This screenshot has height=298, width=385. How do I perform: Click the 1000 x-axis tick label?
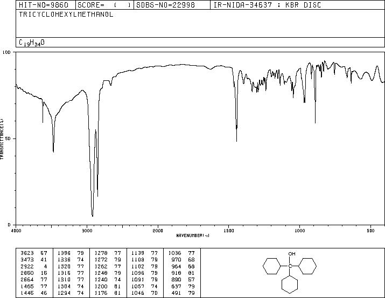click(299, 231)
